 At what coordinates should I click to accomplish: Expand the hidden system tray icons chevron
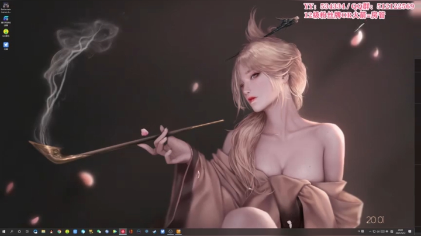click(x=370, y=231)
